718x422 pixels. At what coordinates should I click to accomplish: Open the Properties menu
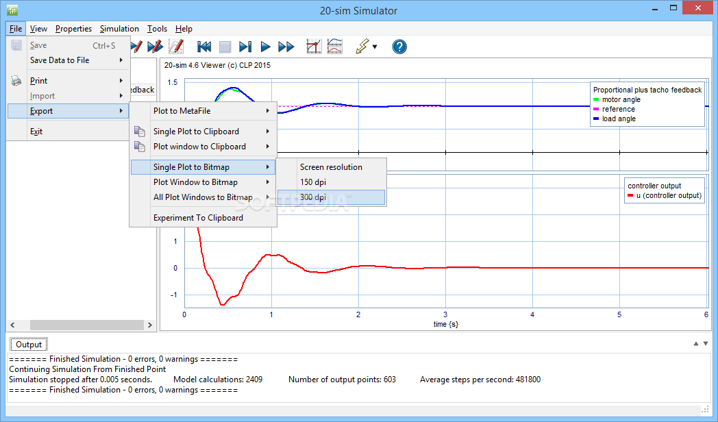[x=74, y=28]
